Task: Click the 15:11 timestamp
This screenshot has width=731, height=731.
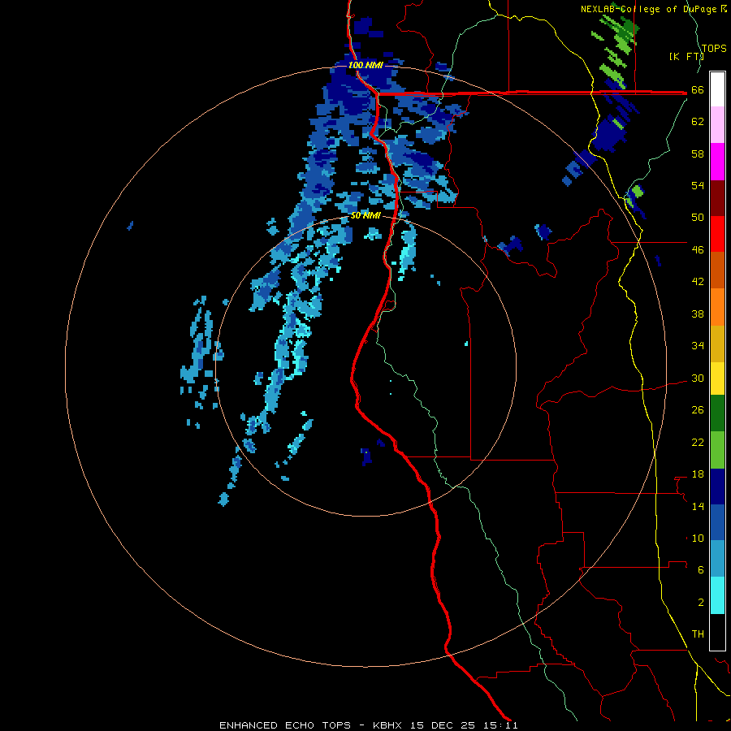Action: 500,725
